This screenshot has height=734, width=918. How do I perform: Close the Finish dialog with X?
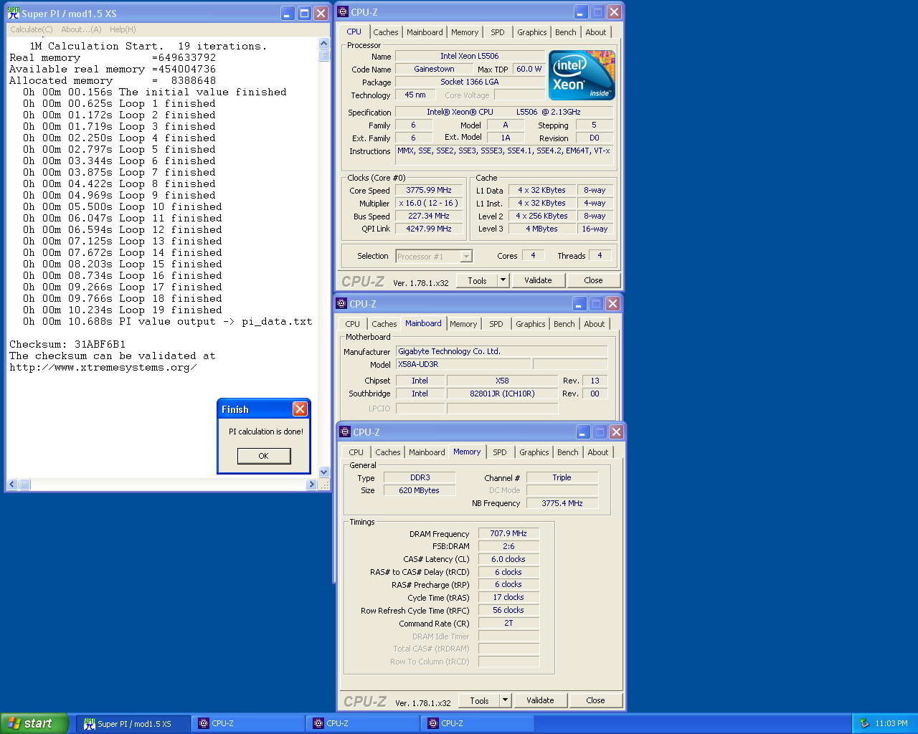[300, 409]
